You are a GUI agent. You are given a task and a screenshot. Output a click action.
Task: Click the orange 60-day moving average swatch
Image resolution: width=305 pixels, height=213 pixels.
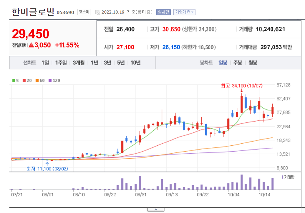click(x=37, y=81)
